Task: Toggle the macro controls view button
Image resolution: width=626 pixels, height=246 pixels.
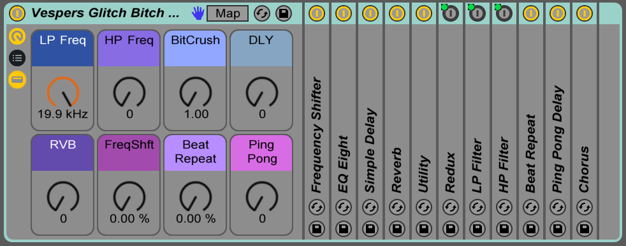Action: (x=17, y=37)
